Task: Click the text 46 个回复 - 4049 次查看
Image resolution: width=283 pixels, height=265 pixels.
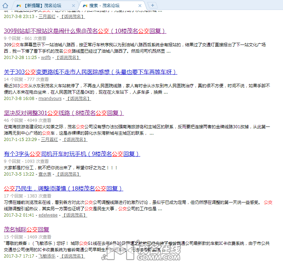Action: click(x=28, y=120)
